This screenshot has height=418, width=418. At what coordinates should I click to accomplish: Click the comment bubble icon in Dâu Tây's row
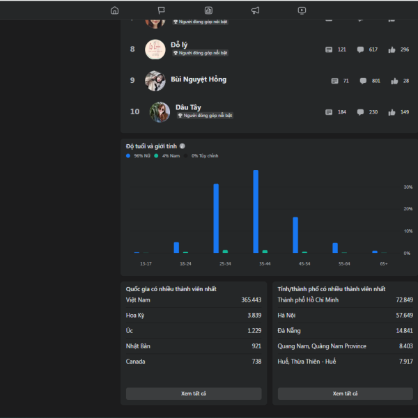click(360, 112)
